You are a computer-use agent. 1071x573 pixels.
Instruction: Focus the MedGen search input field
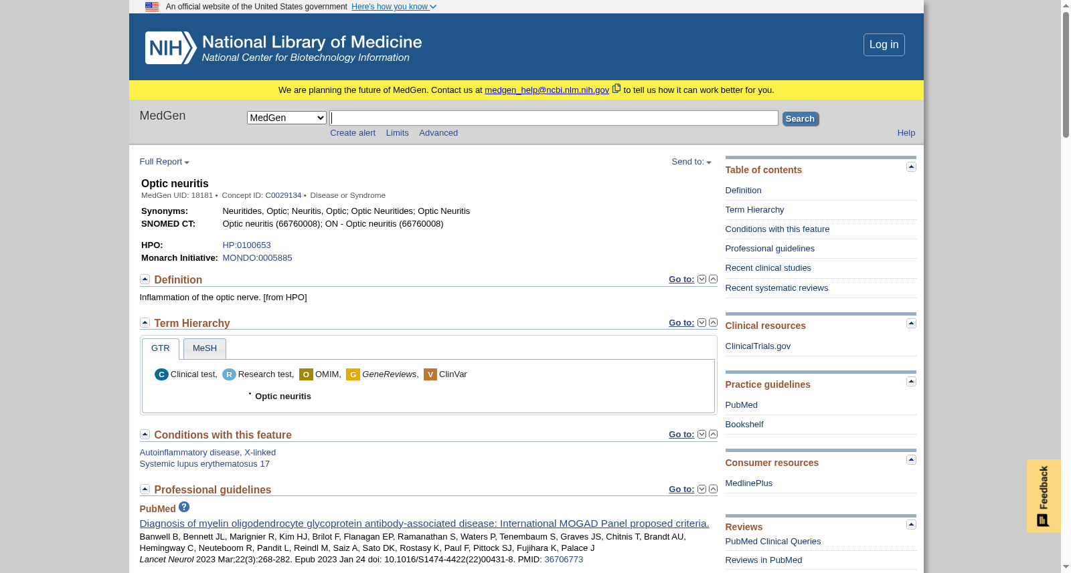pos(554,118)
